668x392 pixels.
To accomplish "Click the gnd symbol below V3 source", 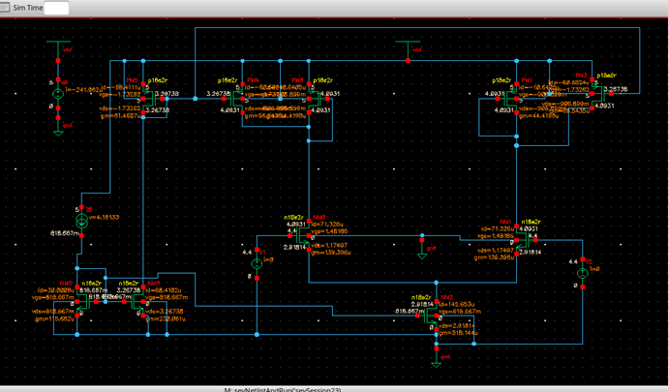I will click(x=58, y=130).
